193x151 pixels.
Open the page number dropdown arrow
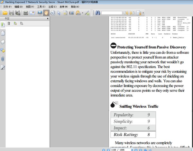tap(132, 150)
